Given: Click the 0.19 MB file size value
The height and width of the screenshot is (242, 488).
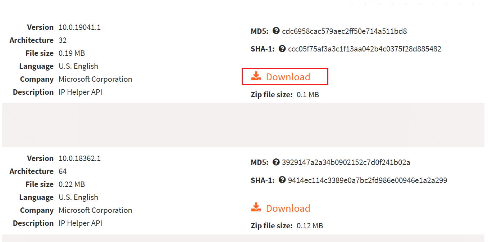Looking at the screenshot, I should (x=72, y=53).
